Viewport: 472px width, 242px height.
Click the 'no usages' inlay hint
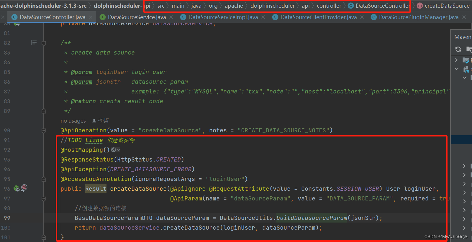pos(73,121)
